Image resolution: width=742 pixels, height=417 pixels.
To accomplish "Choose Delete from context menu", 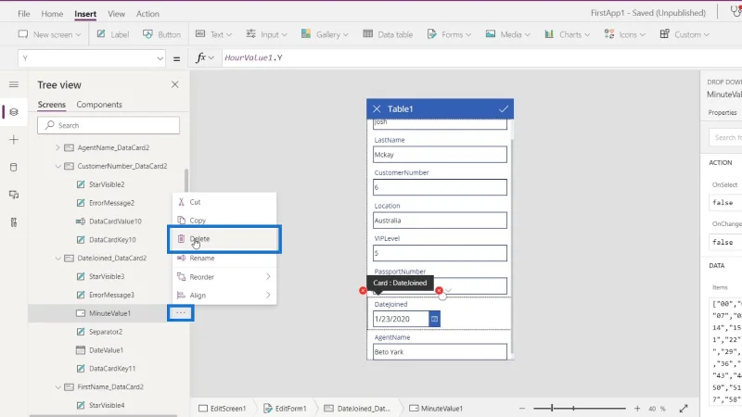I will pos(224,239).
